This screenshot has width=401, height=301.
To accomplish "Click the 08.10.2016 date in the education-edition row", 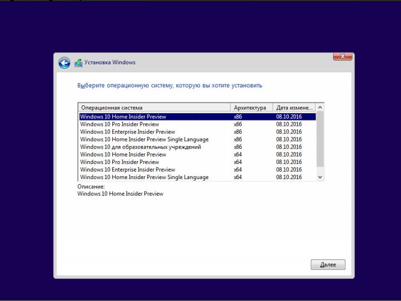I will (x=289, y=147).
